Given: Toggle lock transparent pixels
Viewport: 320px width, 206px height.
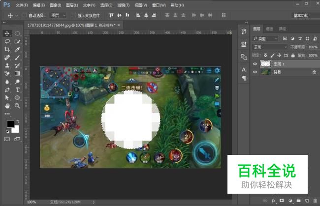Looking at the screenshot, I should coord(265,55).
